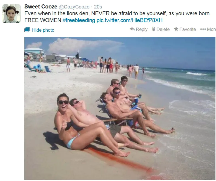Image resolution: width=216 pixels, height=181 pixels.
Task: Click the trash can delete icon
Action: pos(154,29)
